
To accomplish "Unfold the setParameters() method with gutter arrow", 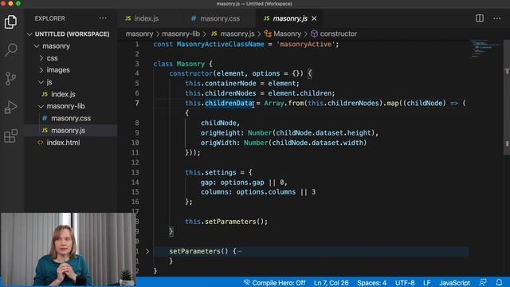I will (x=147, y=251).
